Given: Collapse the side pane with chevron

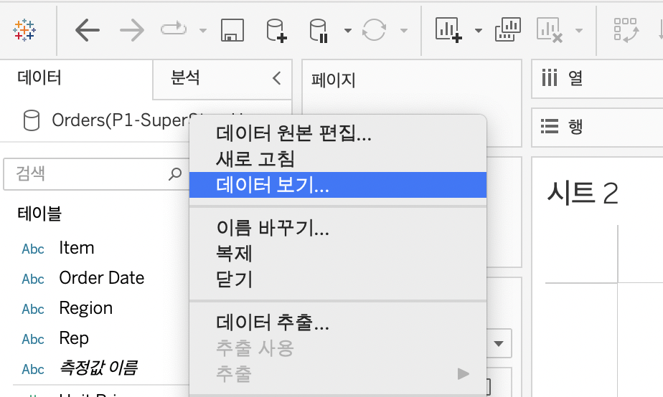Looking at the screenshot, I should pos(277,79).
